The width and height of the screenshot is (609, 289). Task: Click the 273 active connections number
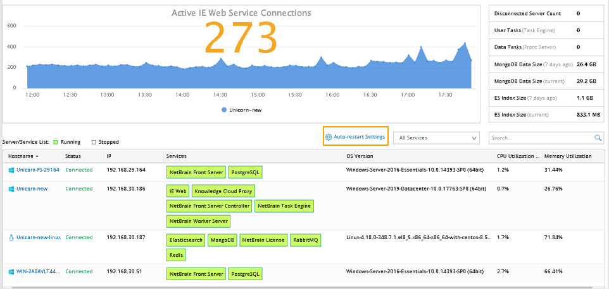(x=241, y=37)
